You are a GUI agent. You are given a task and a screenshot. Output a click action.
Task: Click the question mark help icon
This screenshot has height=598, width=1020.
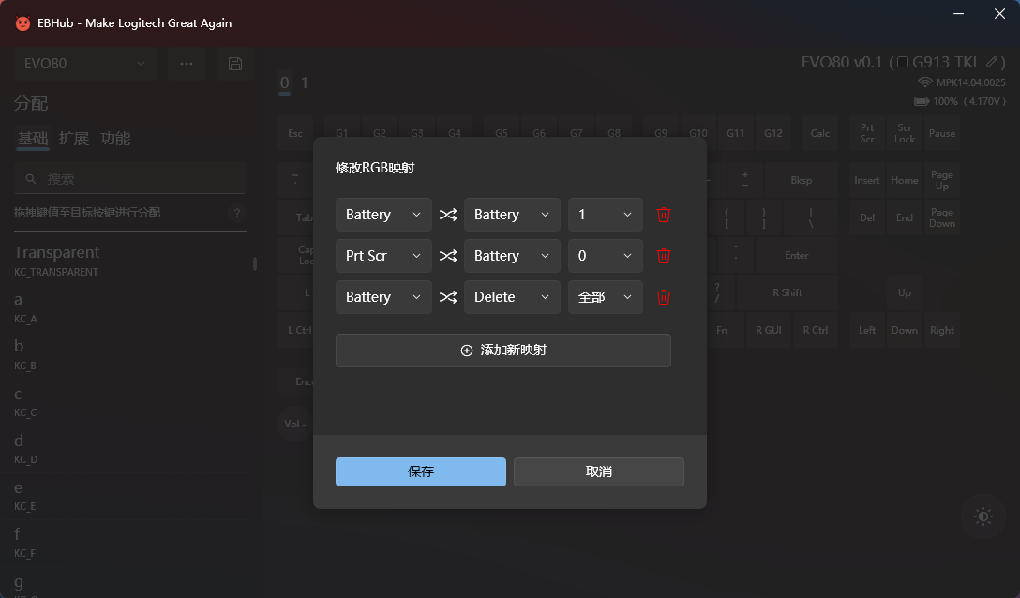(x=237, y=213)
